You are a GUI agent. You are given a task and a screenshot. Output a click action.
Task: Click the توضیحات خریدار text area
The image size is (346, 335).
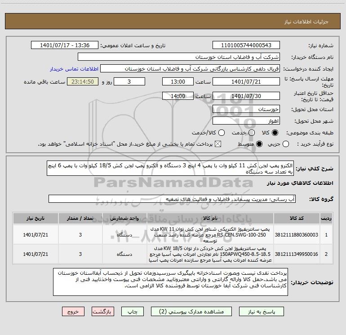pyautogui.click(x=170, y=282)
